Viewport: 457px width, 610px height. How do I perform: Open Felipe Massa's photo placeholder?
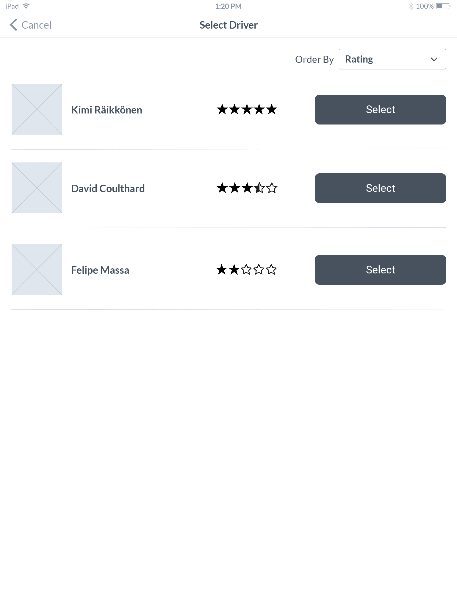[37, 270]
